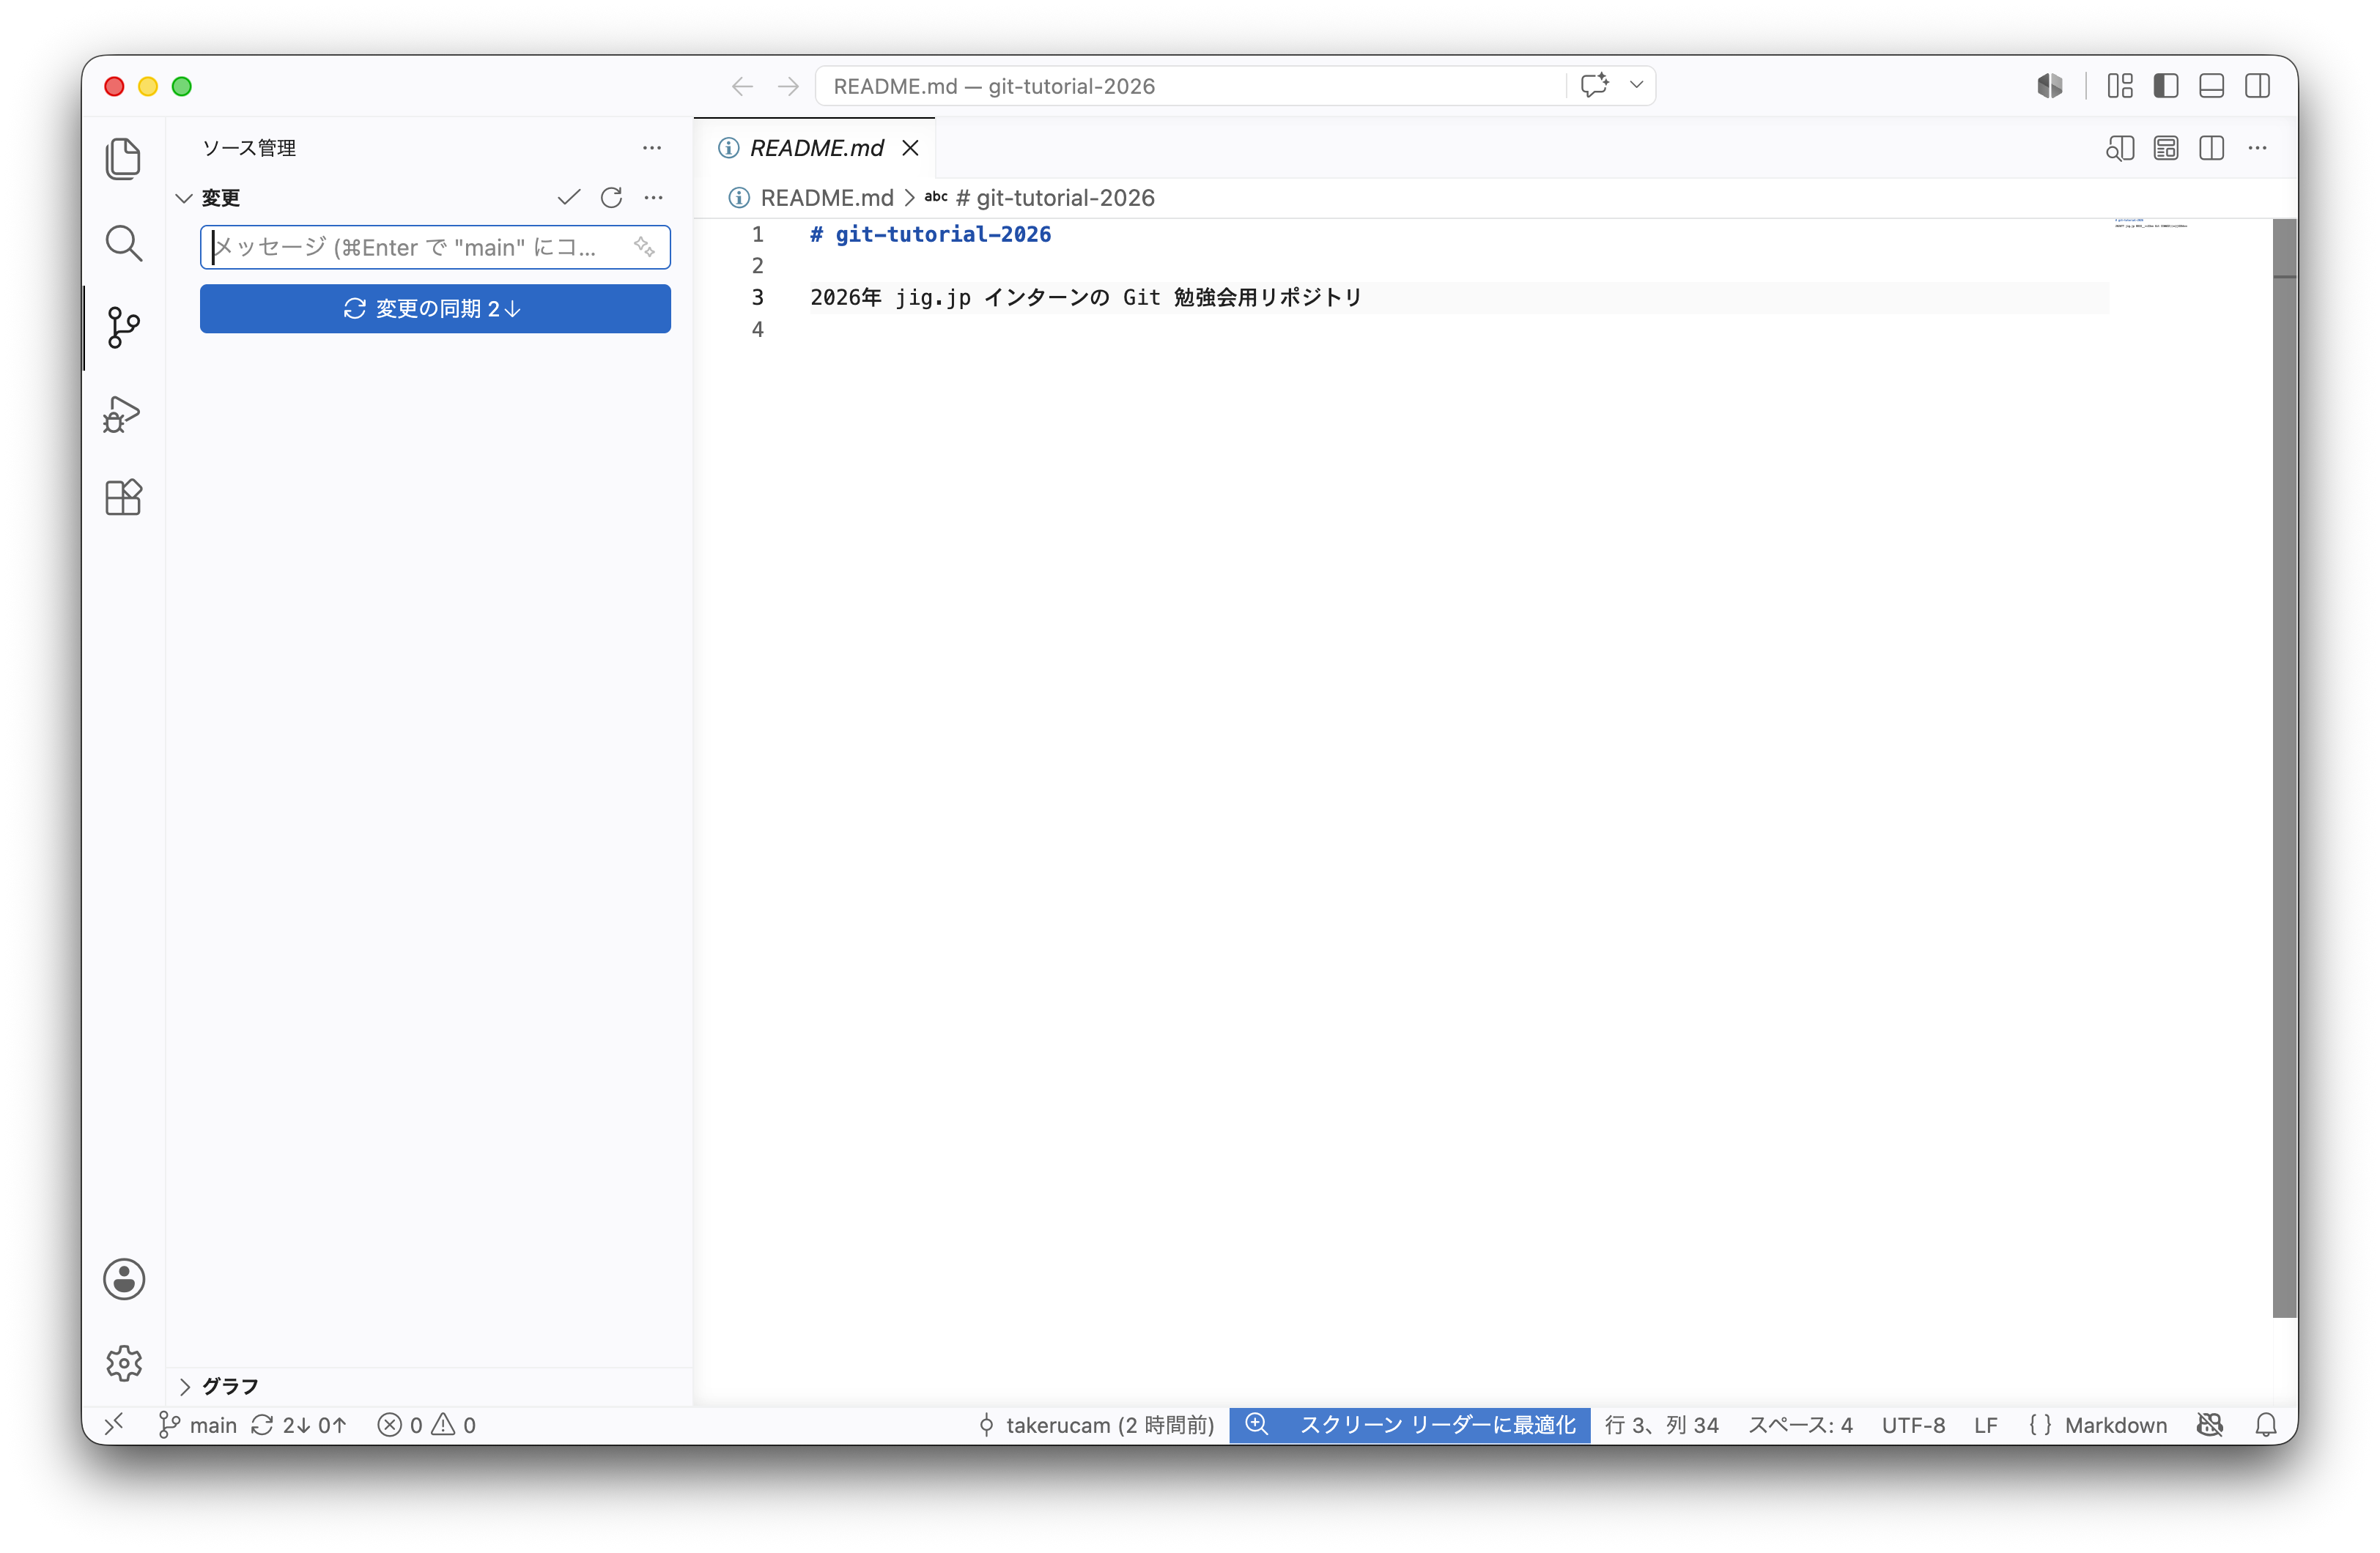The height and width of the screenshot is (1553, 2380).
Task: Toggle the primary sidebar visibility
Action: 2166,86
